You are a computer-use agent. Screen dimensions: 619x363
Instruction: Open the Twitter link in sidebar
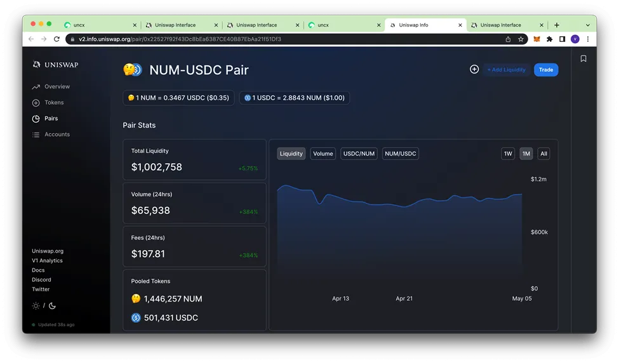41,289
